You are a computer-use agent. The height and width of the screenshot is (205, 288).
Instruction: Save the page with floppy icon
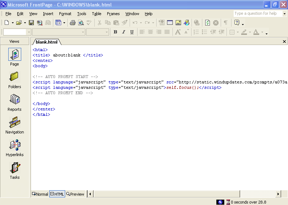pos(31,23)
